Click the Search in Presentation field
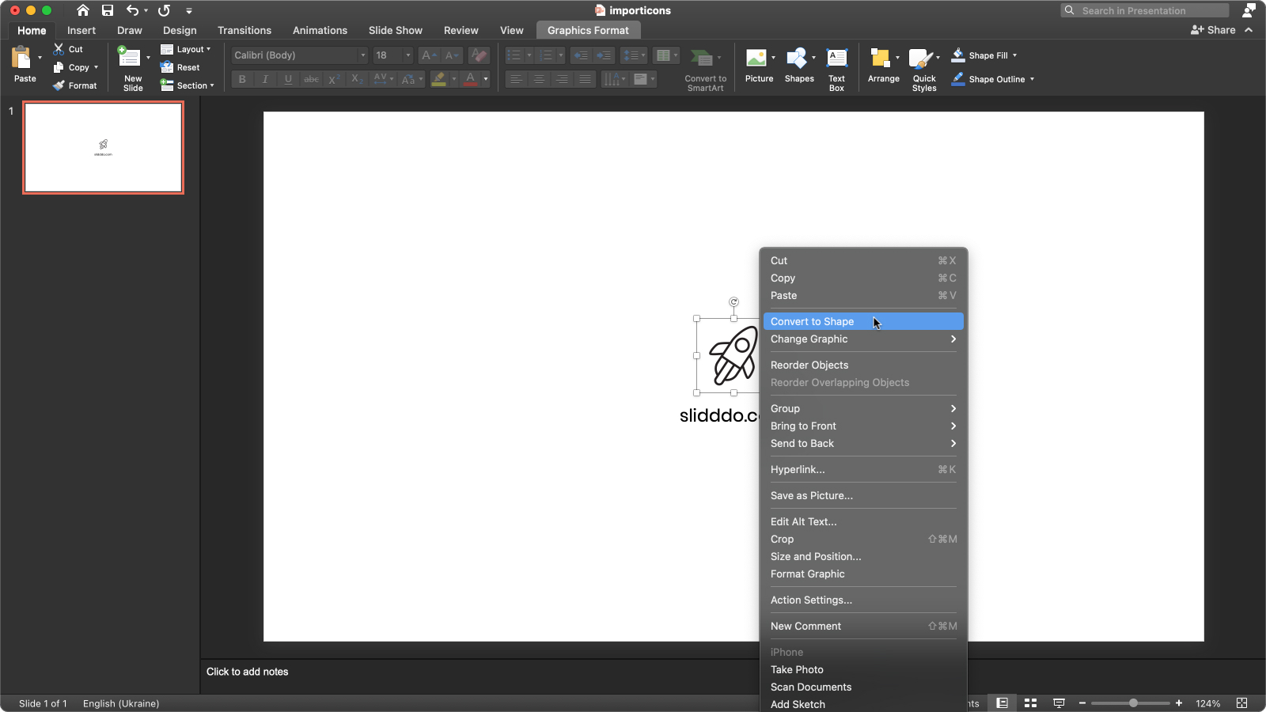The height and width of the screenshot is (712, 1266). coord(1145,10)
